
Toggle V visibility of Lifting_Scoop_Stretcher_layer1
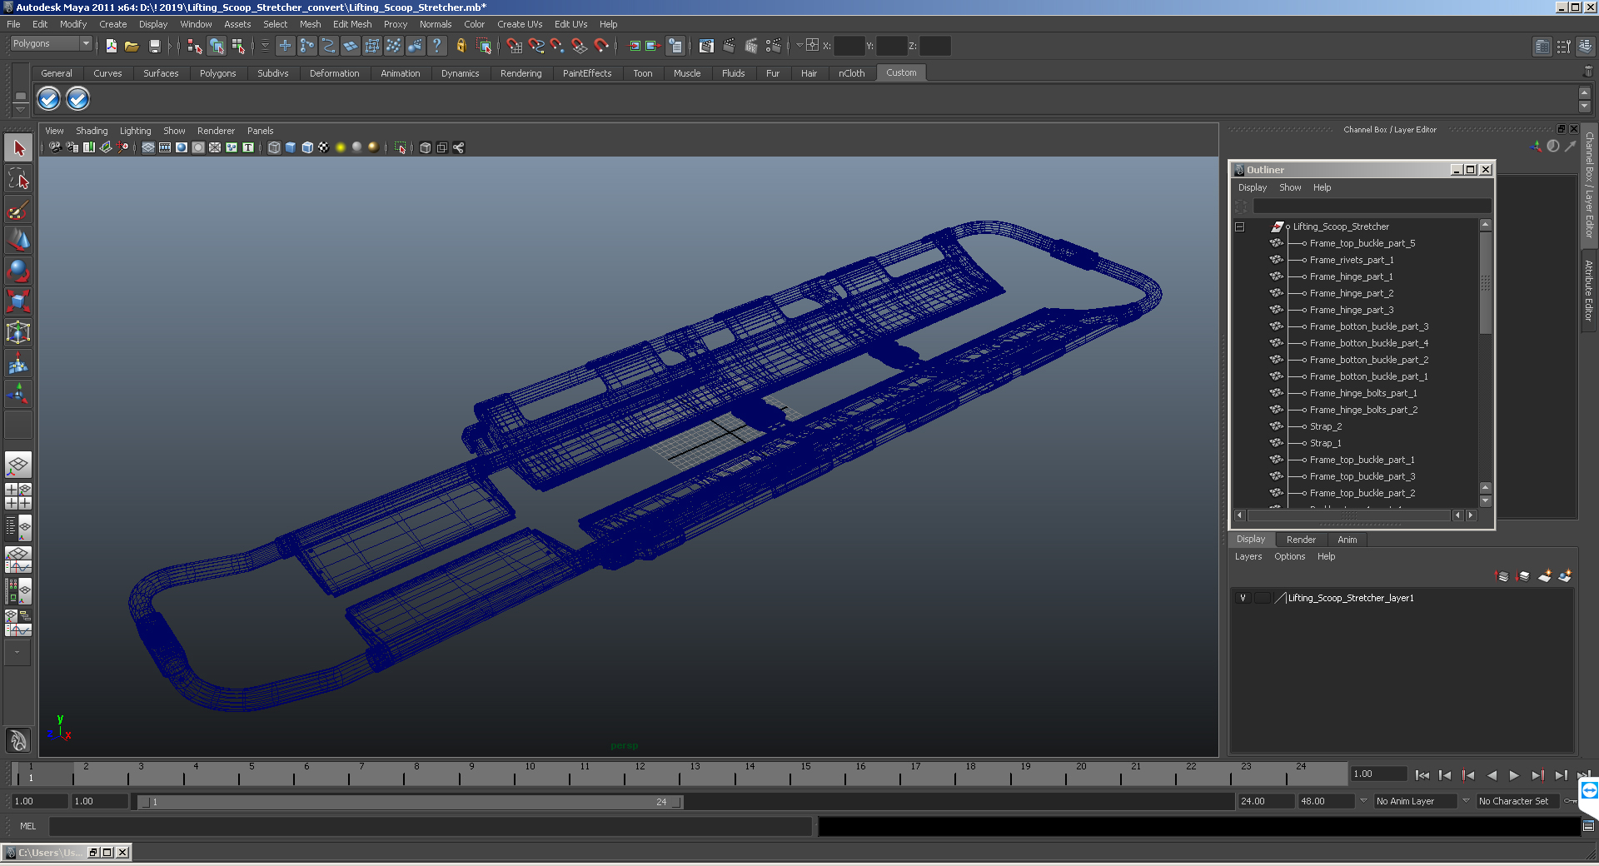tap(1243, 598)
